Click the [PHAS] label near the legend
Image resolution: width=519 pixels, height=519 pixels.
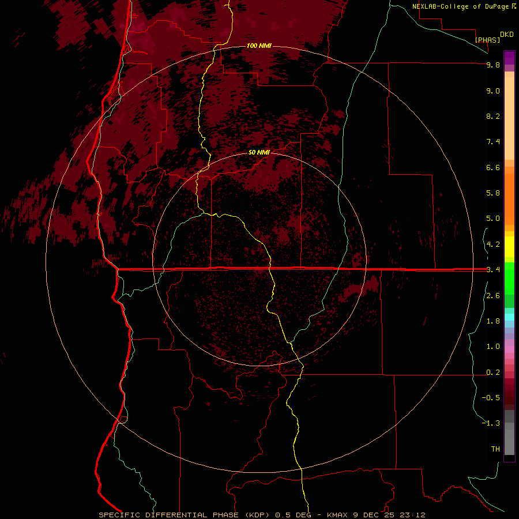click(487, 40)
